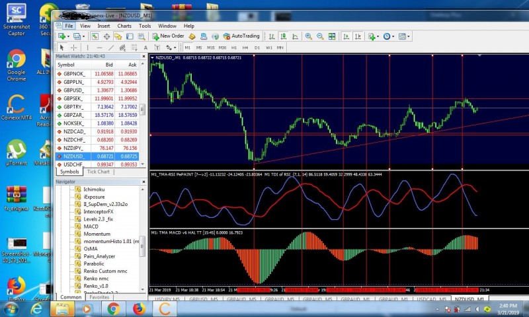Open the Insert menu
Screen dimensions: 529x317
tap(104, 26)
